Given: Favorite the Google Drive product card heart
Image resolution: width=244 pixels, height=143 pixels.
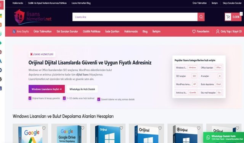Looking at the screenshot, I should (x=83, y=128).
